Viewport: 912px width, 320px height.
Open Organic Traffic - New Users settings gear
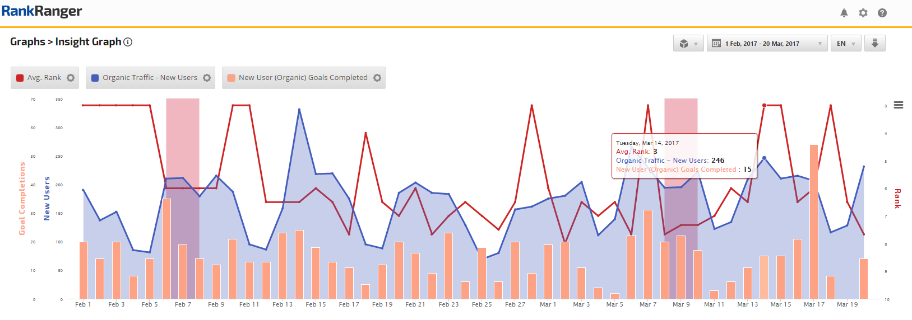pos(207,78)
